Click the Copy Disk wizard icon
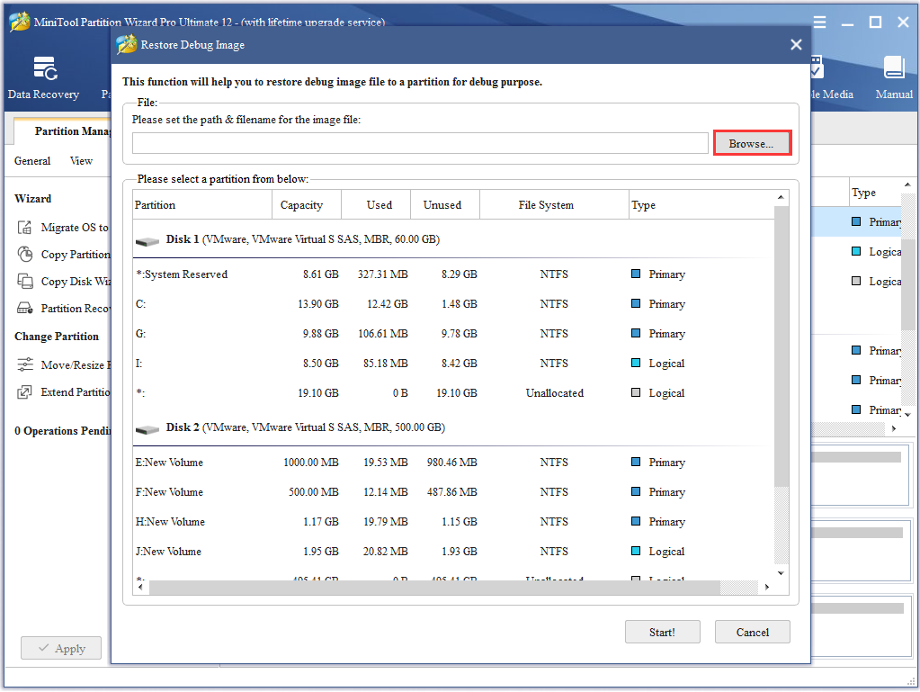This screenshot has width=920, height=692. click(x=25, y=282)
